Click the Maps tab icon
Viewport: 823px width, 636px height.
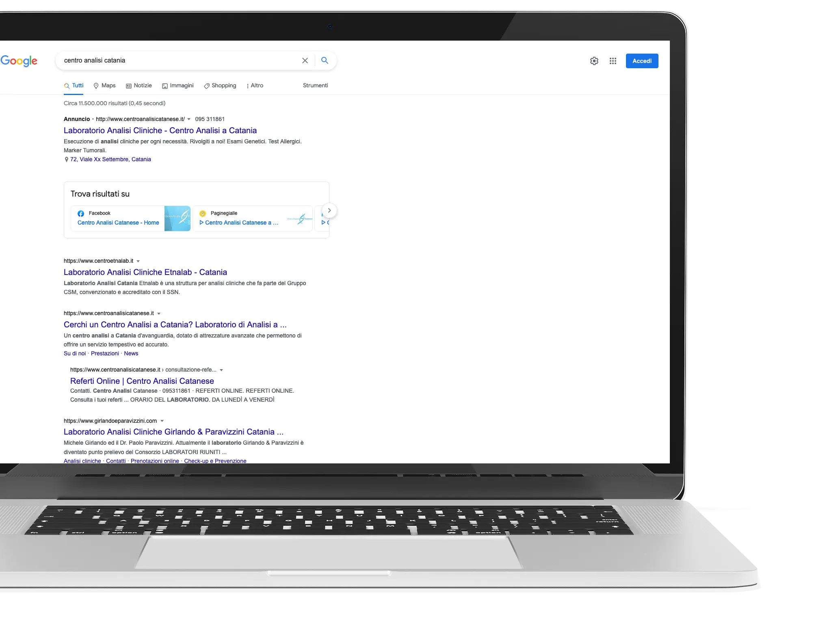point(96,86)
